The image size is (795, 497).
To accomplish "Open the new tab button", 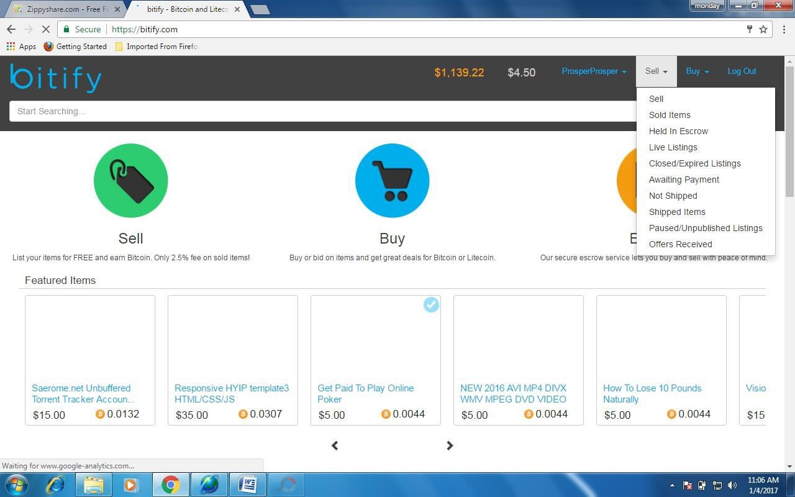I will tap(260, 9).
